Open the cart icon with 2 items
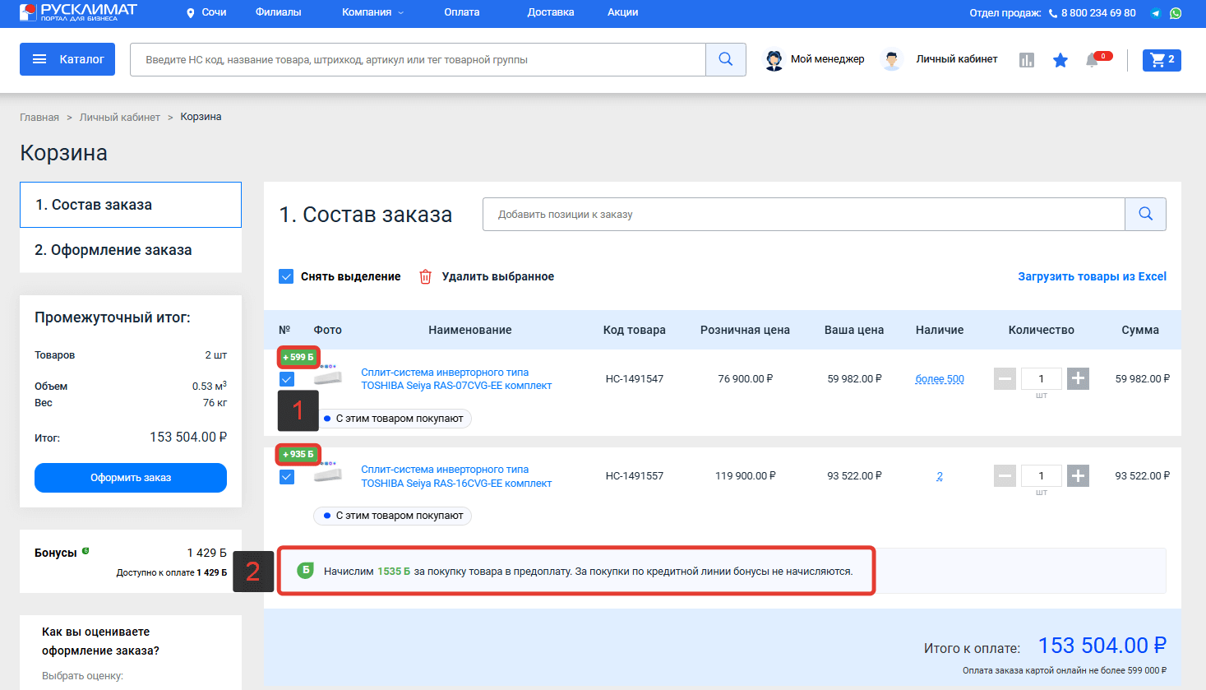The image size is (1206, 690). 1162,60
